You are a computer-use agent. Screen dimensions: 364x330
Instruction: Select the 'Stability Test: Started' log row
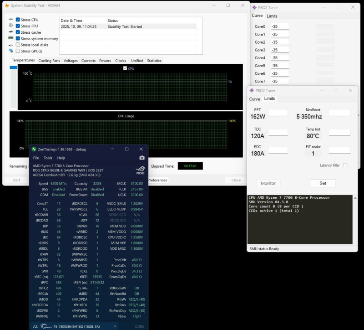coord(128,26)
